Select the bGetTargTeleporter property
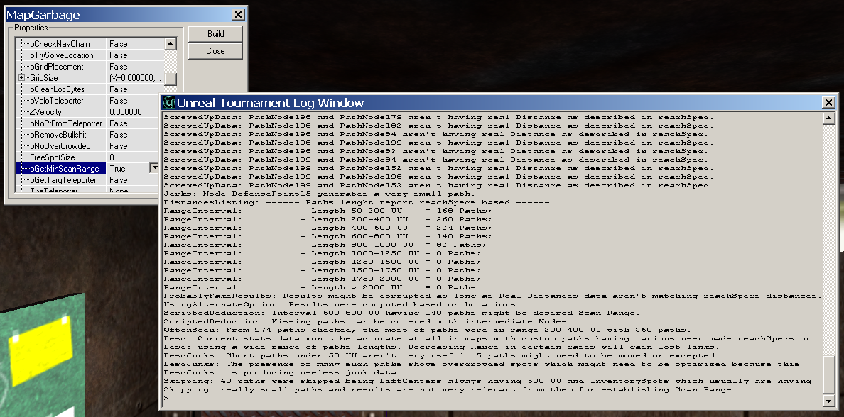Screen dimensions: 844x417 click(x=63, y=180)
